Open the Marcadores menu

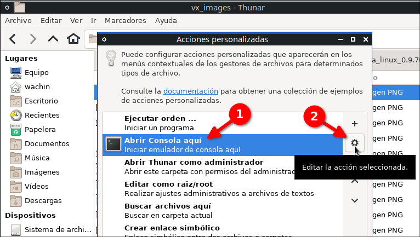(x=126, y=21)
